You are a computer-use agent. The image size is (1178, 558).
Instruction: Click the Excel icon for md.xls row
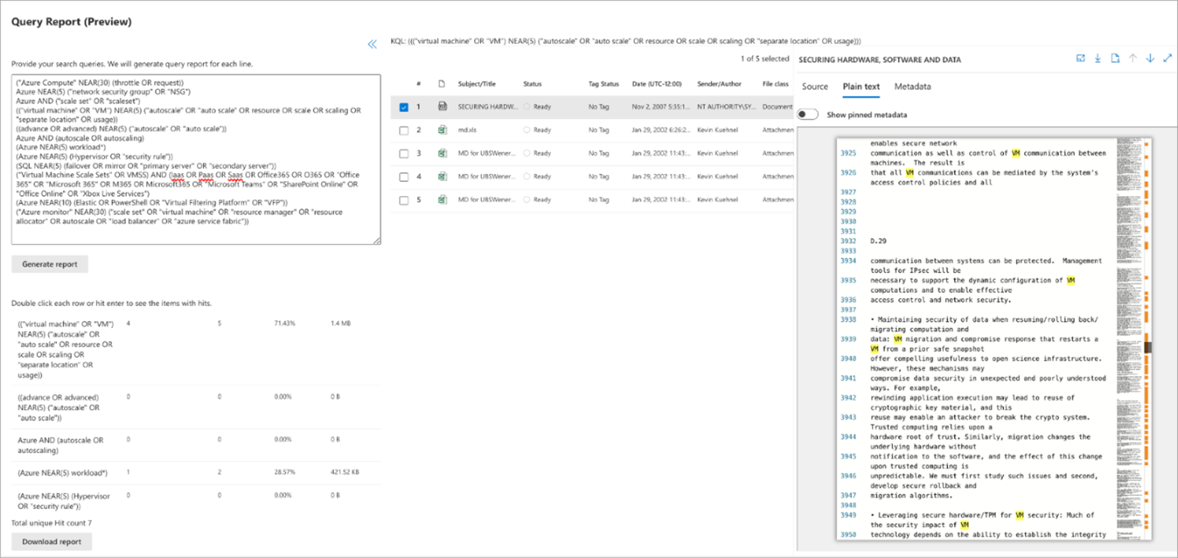442,130
